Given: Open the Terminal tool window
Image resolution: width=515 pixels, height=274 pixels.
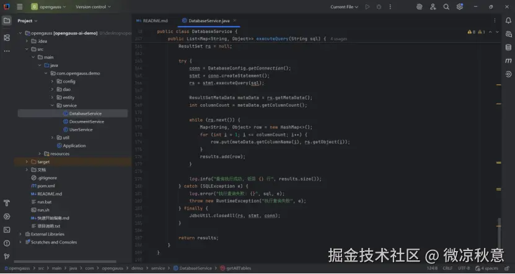Looking at the screenshot, I should pyautogui.click(x=7, y=229).
